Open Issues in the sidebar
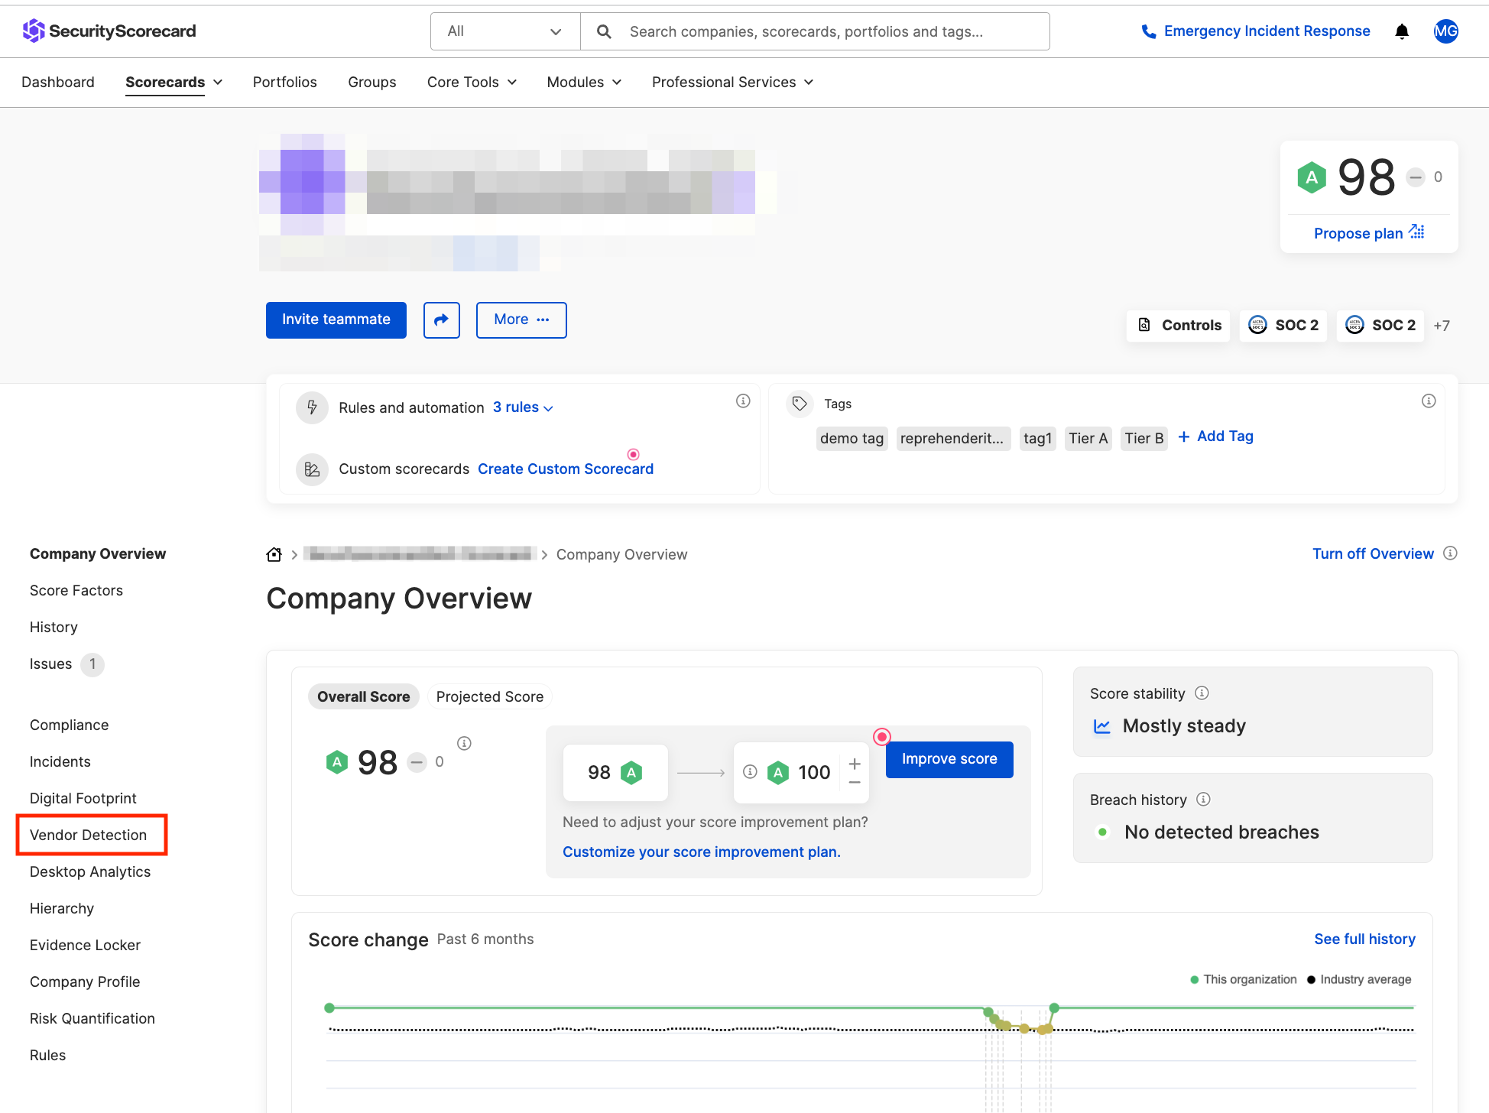The height and width of the screenshot is (1113, 1489). pos(51,664)
